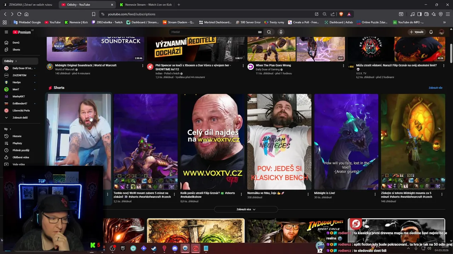Open the on-screen keyboard icon in search
This screenshot has height=254, width=453.
click(260, 32)
